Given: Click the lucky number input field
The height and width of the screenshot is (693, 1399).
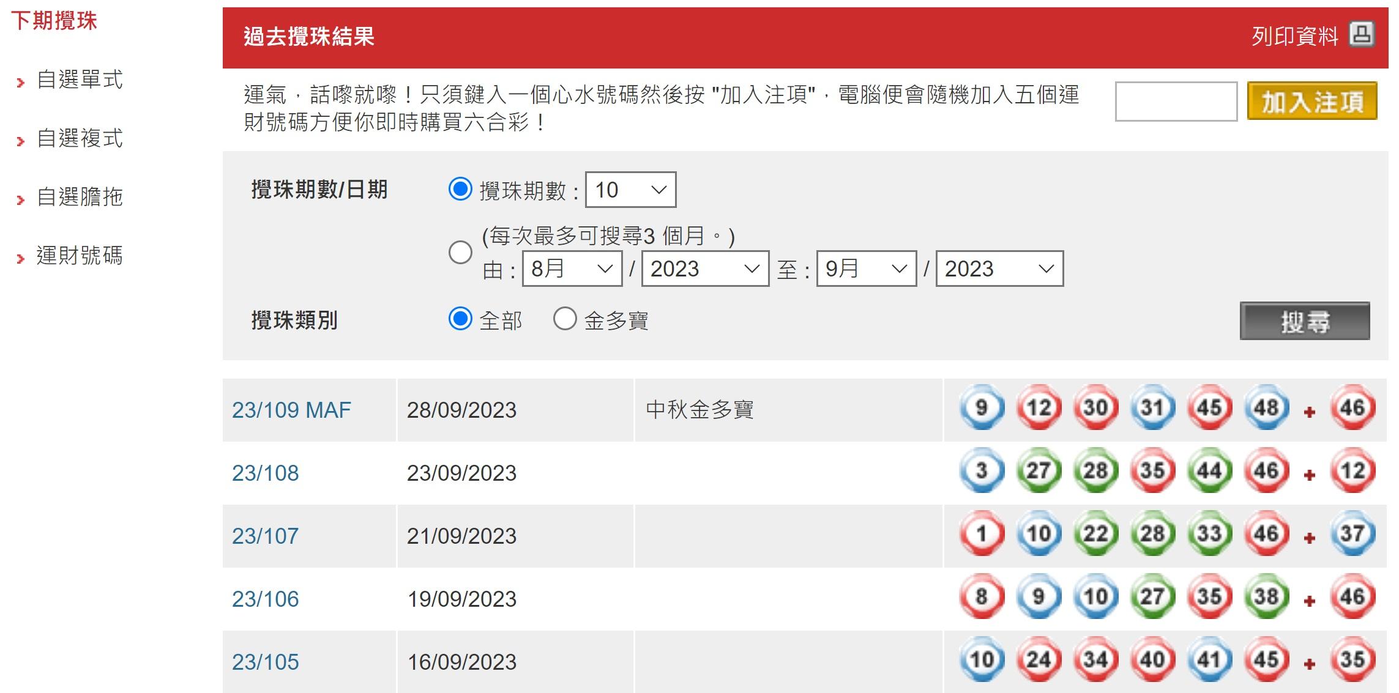Looking at the screenshot, I should [1176, 102].
